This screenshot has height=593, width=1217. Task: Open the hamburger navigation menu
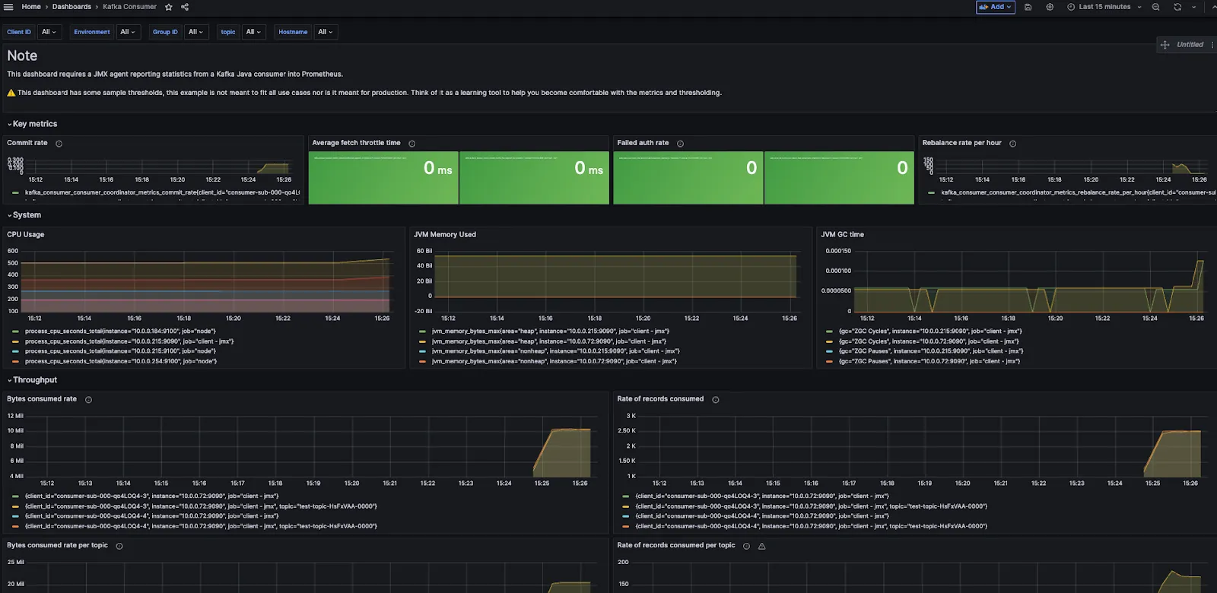coord(8,7)
